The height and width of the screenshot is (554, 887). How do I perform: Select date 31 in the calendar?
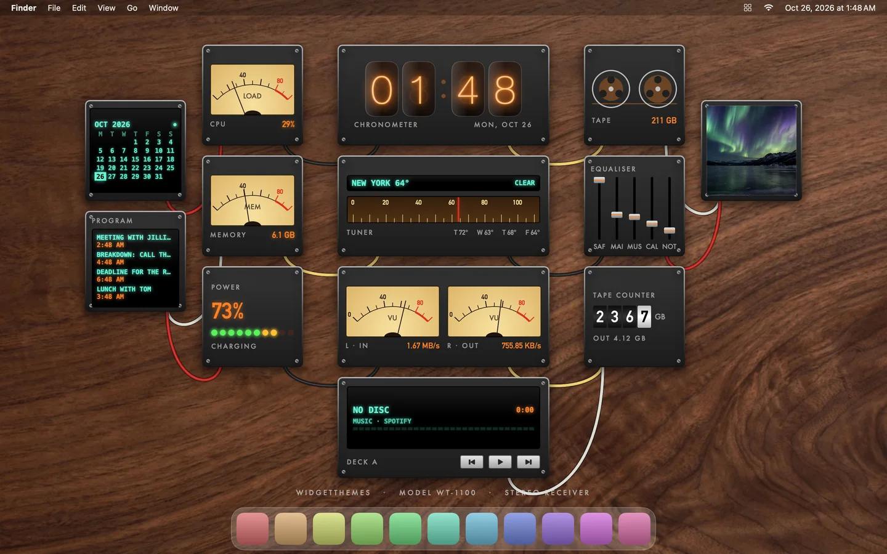[159, 176]
